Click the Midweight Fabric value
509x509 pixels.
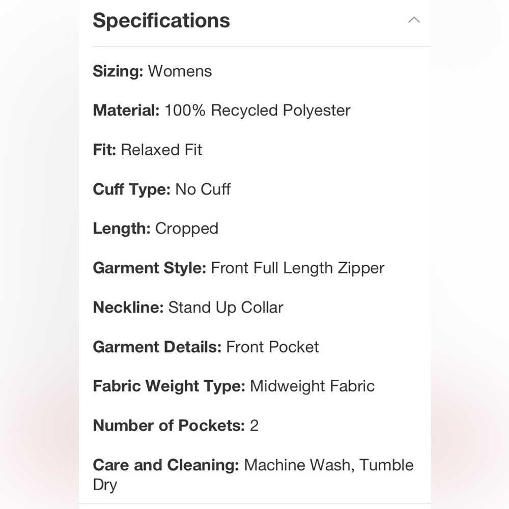coord(313,386)
